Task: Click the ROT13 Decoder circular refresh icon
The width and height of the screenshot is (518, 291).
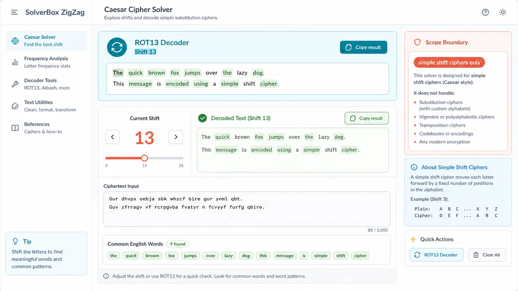Action: click(x=117, y=47)
